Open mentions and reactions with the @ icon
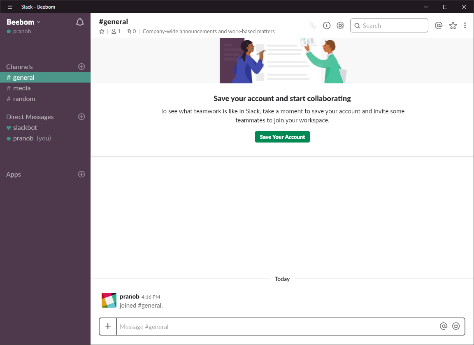This screenshot has height=345, width=474. coord(438,25)
